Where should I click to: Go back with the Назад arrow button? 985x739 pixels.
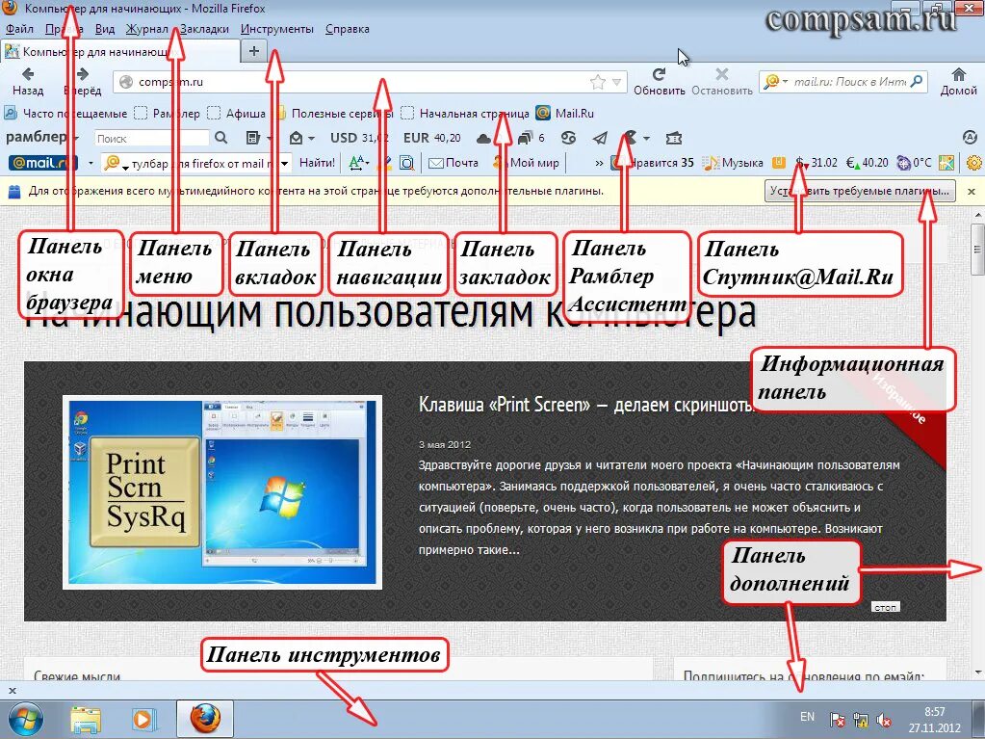[28, 82]
